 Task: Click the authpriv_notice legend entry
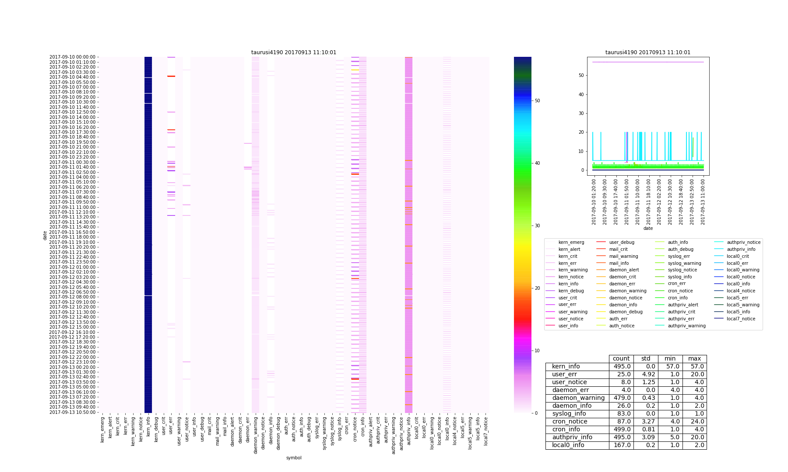pos(743,242)
